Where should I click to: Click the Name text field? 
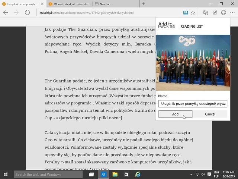[193, 104]
